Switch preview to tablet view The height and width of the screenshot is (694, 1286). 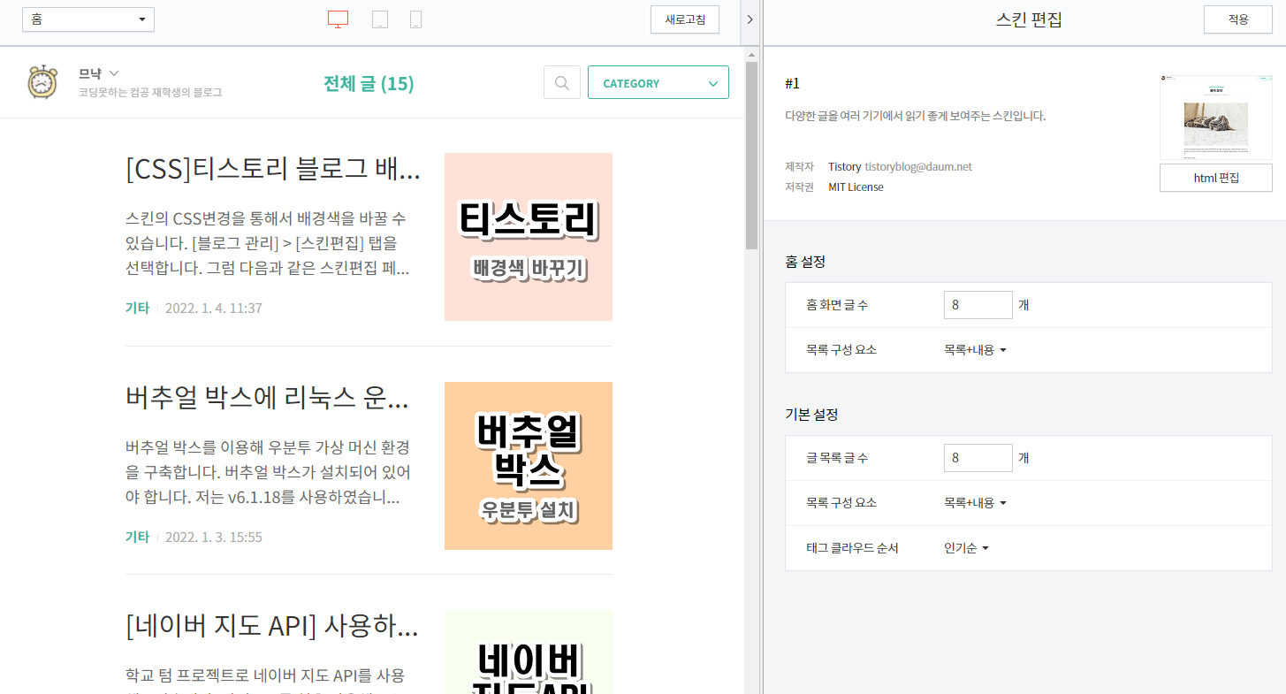[x=380, y=19]
